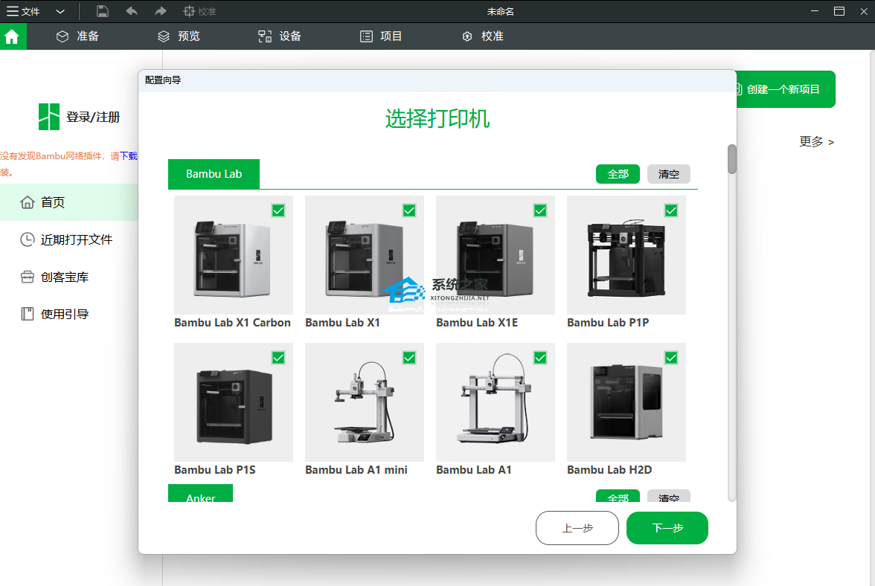Click the undo arrow icon
Image resolution: width=875 pixels, height=586 pixels.
coord(132,11)
